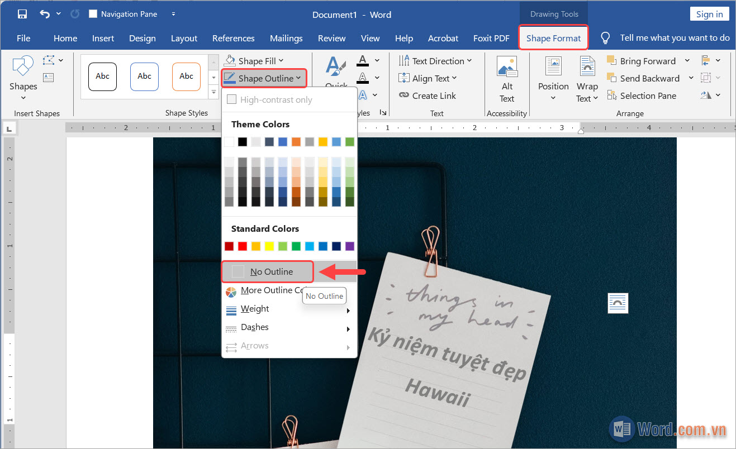Select the No Outline option
Viewport: 736px width, 449px height.
[267, 271]
